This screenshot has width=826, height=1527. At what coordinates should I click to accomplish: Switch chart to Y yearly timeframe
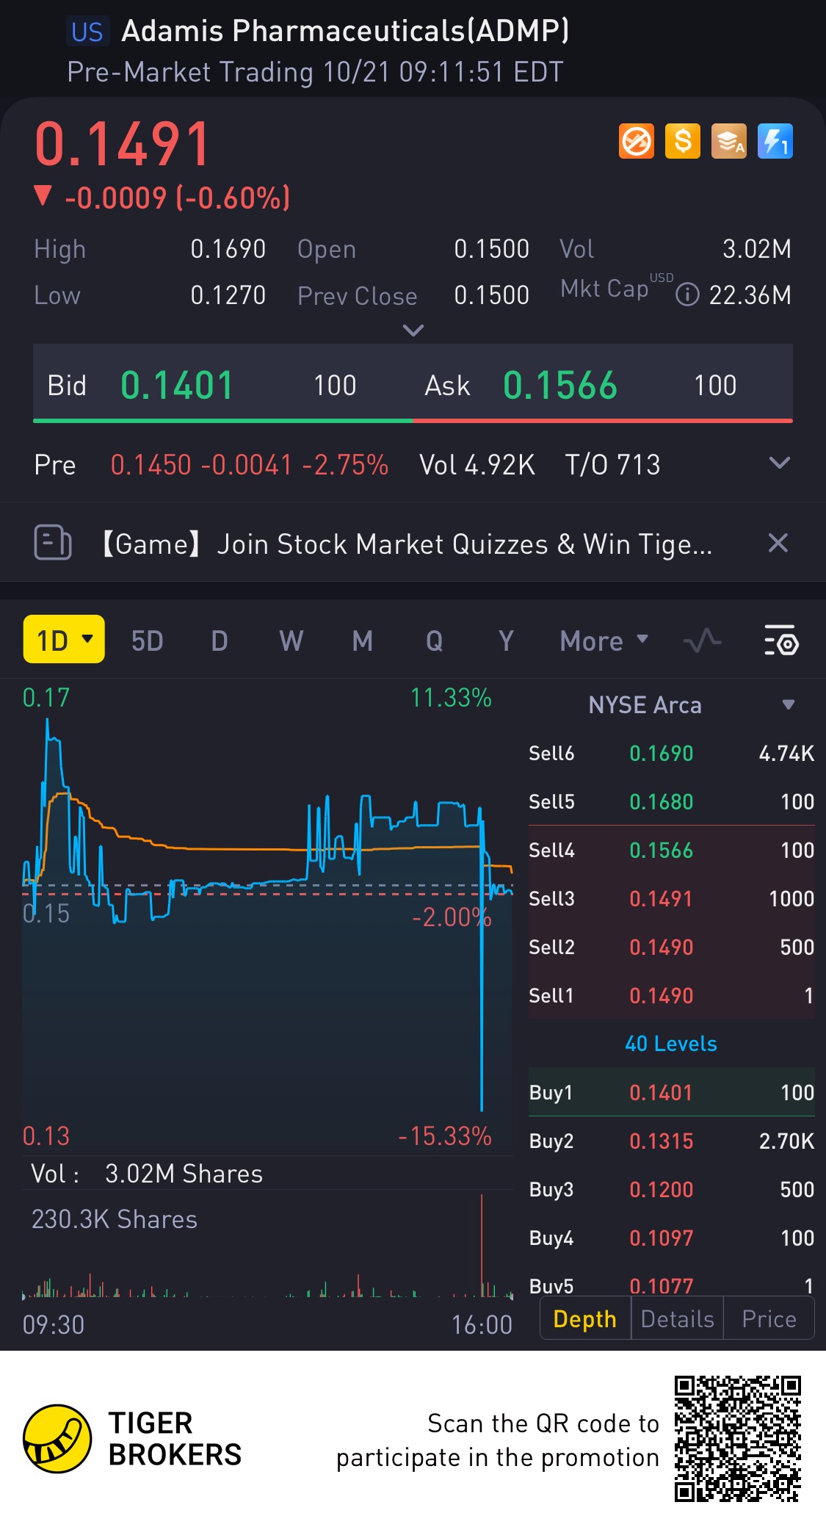[x=506, y=640]
